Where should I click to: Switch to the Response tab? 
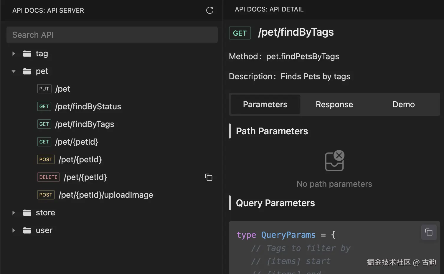334,105
